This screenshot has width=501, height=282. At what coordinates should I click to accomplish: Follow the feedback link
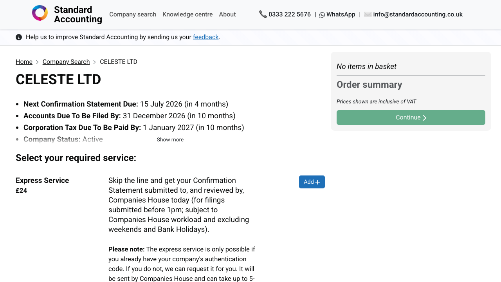205,37
